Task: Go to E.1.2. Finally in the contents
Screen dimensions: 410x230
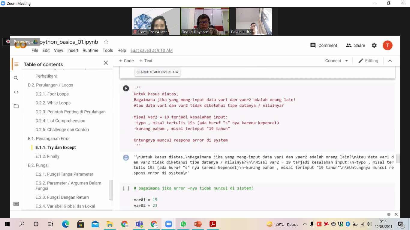Action: coord(47,156)
